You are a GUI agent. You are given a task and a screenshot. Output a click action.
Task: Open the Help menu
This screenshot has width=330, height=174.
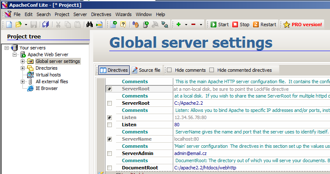161,14
